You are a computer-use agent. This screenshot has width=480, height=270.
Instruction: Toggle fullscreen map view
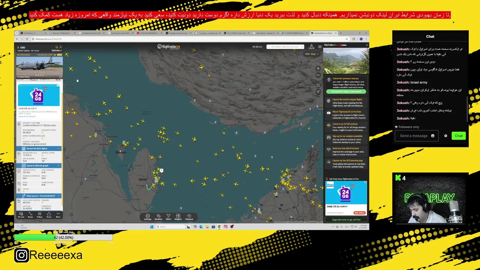(318, 85)
